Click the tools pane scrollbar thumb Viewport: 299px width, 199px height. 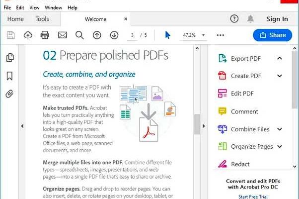[x=295, y=80]
